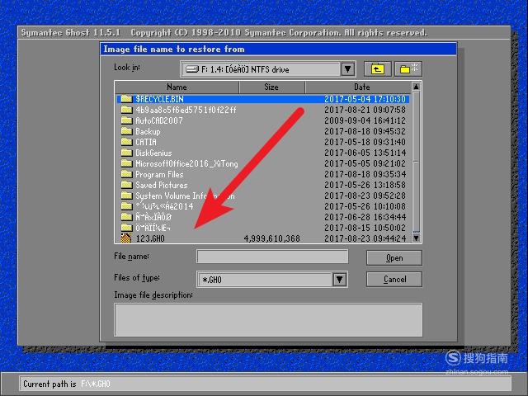Viewport: 528px width, 396px height.
Task: Click the DiskGenius folder name
Action: 153,153
